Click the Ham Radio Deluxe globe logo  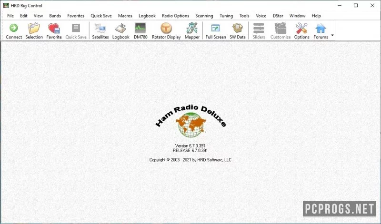coord(191,121)
